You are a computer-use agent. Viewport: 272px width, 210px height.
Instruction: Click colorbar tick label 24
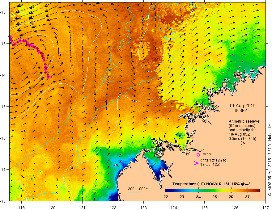click(198, 197)
